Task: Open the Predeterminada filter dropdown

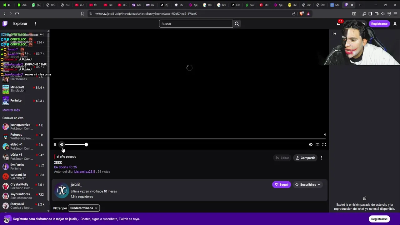Action: tap(83, 208)
